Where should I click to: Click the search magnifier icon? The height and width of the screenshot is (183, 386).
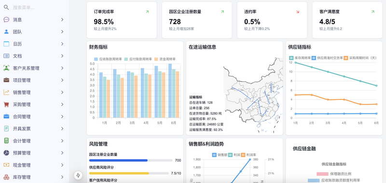pyautogui.click(x=6, y=7)
